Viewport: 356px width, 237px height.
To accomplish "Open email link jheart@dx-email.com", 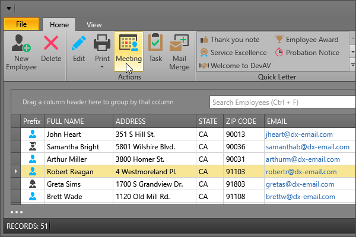I will point(299,134).
